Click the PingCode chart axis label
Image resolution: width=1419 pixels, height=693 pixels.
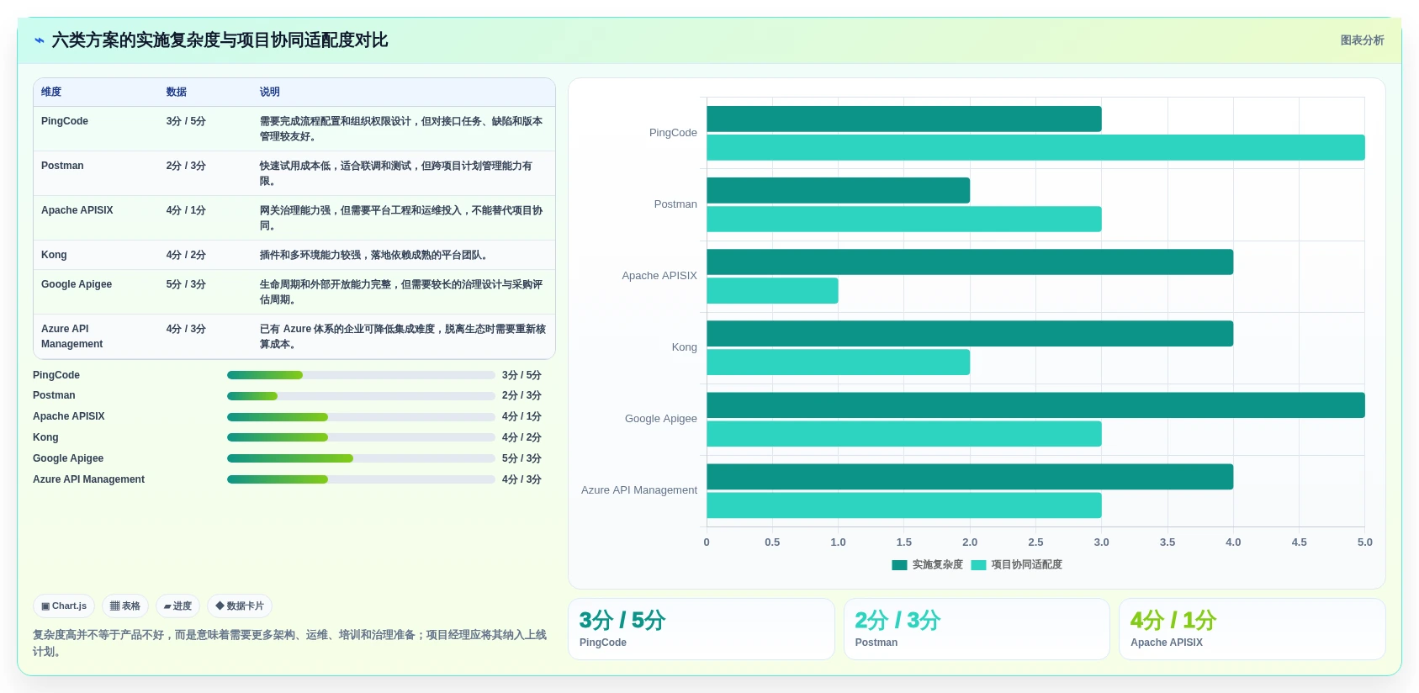coord(673,133)
